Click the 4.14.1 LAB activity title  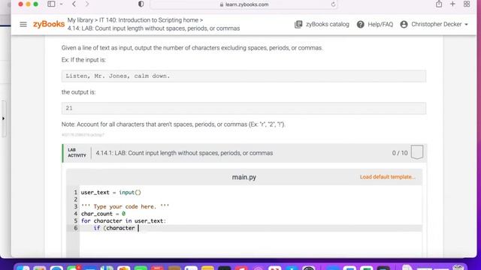[x=184, y=153]
